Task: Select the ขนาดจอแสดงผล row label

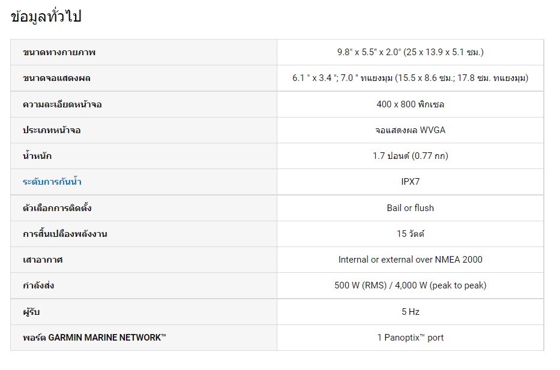Action: point(56,78)
